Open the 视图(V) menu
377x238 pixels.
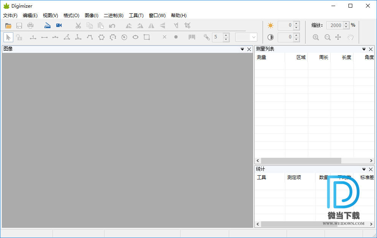point(50,16)
